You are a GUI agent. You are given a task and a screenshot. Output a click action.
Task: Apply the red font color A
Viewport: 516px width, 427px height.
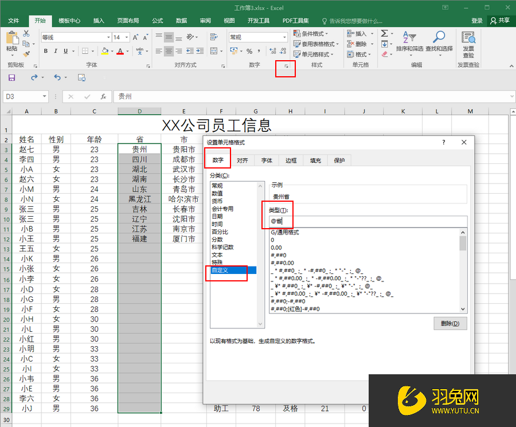[120, 51]
